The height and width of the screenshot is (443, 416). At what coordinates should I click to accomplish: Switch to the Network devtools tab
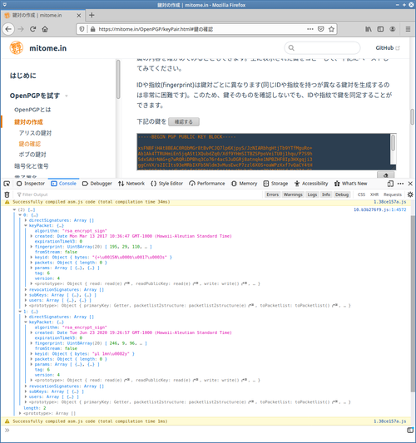click(x=131, y=184)
